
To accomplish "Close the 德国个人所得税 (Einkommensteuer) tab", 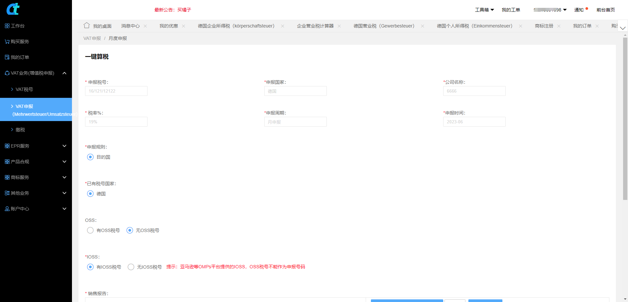I will [520, 26].
